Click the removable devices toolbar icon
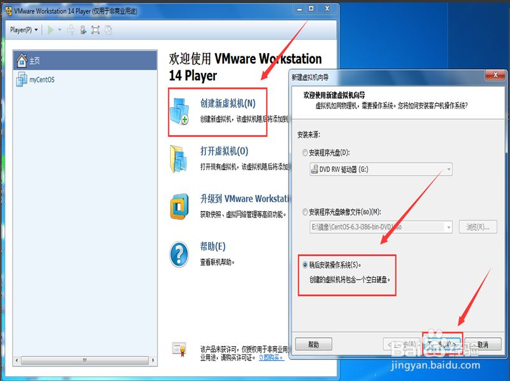 [83, 30]
